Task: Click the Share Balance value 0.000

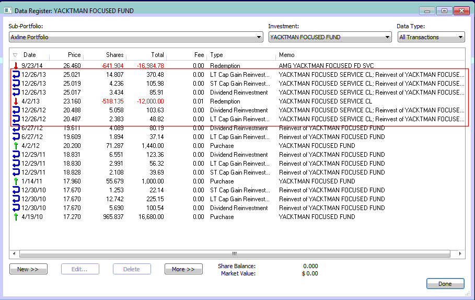Action: [310, 266]
